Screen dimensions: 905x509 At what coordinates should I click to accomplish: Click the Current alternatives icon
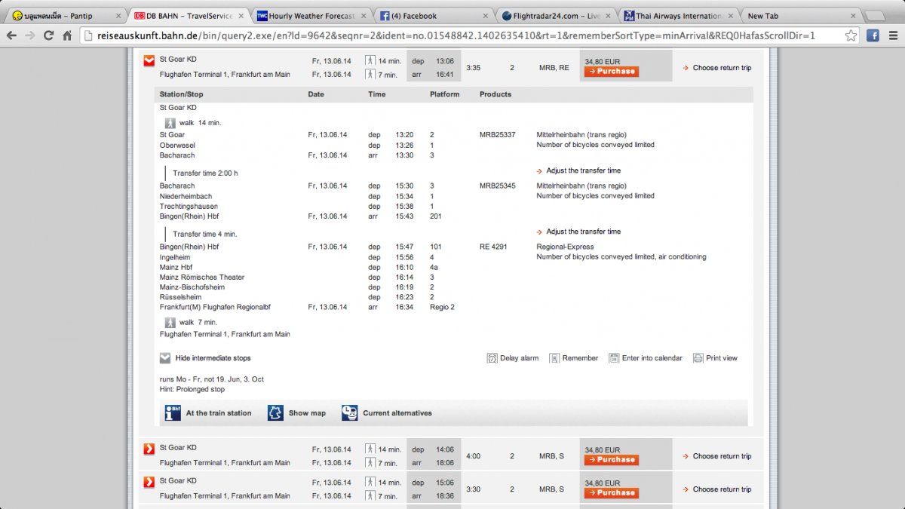349,412
